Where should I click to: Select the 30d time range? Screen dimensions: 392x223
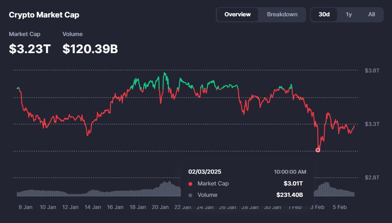[x=324, y=14]
